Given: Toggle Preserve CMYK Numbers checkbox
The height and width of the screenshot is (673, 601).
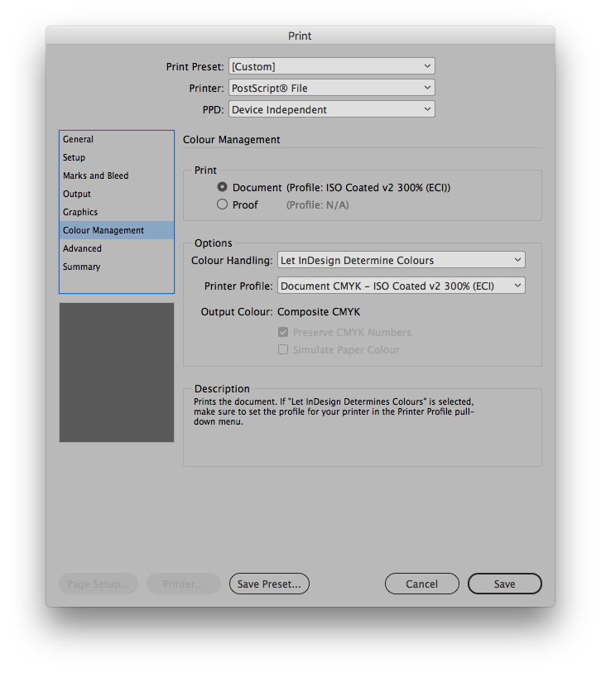Looking at the screenshot, I should pyautogui.click(x=283, y=332).
